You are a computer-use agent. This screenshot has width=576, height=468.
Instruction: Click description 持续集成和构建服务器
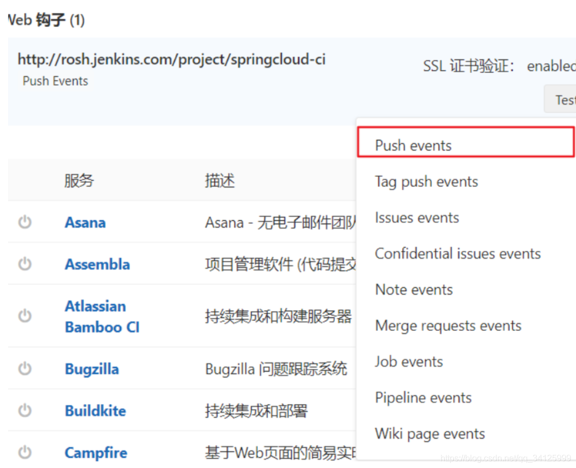[279, 316]
